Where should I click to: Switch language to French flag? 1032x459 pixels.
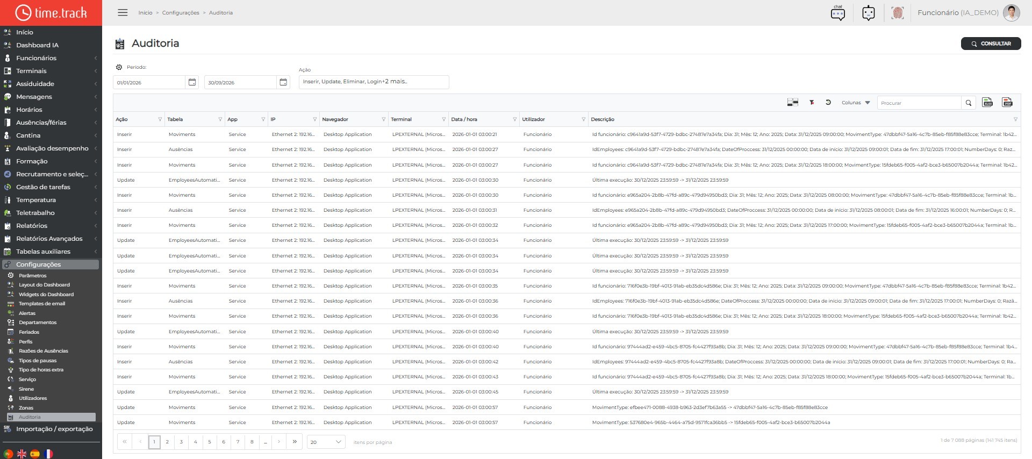coord(48,454)
